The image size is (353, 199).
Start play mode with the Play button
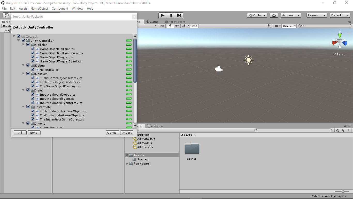pyautogui.click(x=162, y=15)
